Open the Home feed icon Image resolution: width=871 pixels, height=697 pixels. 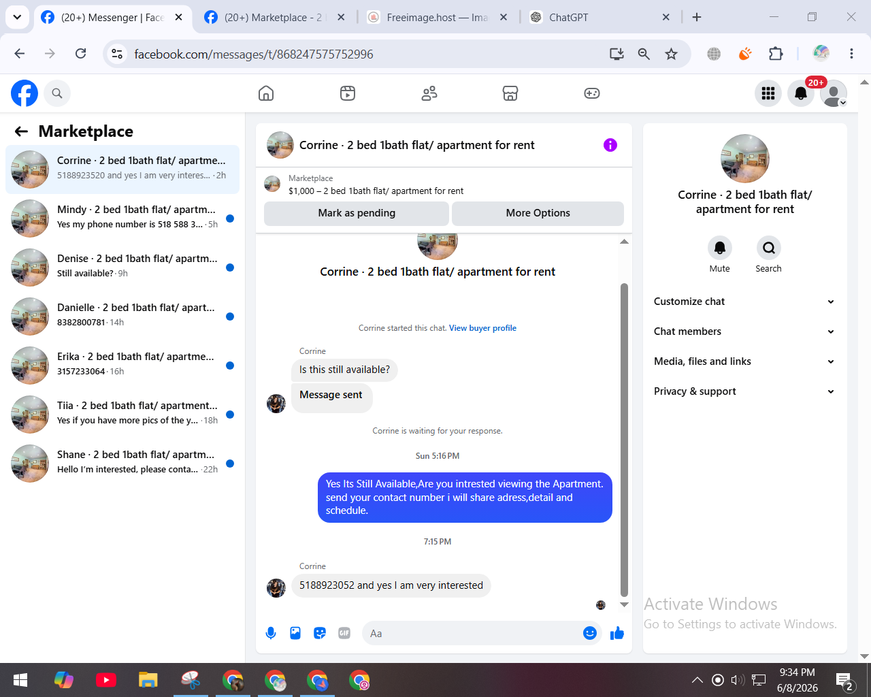(266, 93)
